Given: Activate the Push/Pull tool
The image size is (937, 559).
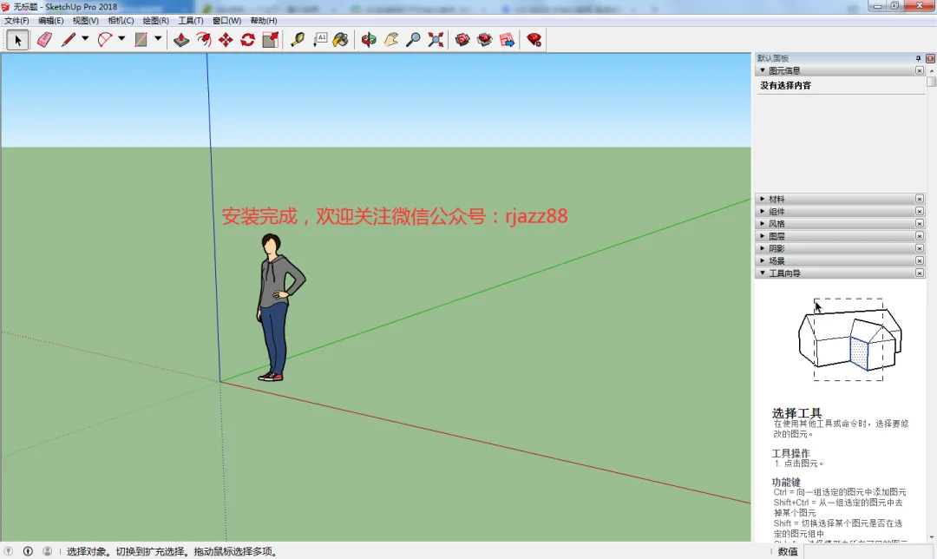Looking at the screenshot, I should [x=181, y=40].
